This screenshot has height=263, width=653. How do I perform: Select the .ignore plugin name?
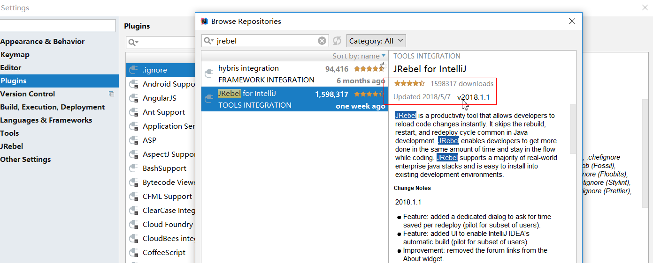(x=155, y=70)
